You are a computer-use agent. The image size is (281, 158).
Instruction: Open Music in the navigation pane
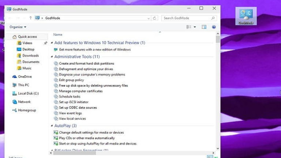tap(24, 68)
